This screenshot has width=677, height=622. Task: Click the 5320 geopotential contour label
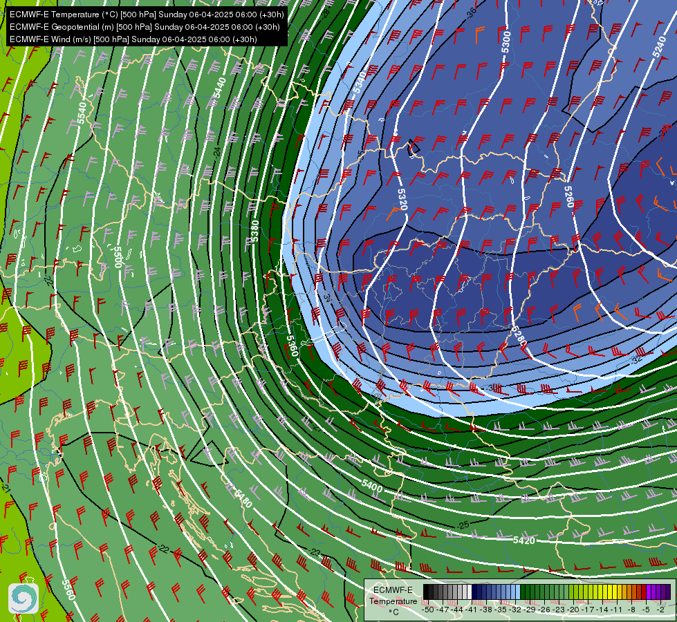point(402,200)
